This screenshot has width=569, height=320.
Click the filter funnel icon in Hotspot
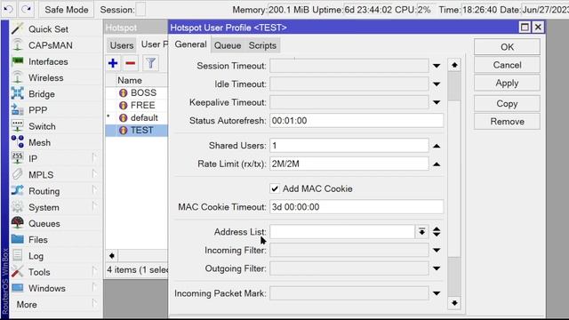click(x=150, y=63)
